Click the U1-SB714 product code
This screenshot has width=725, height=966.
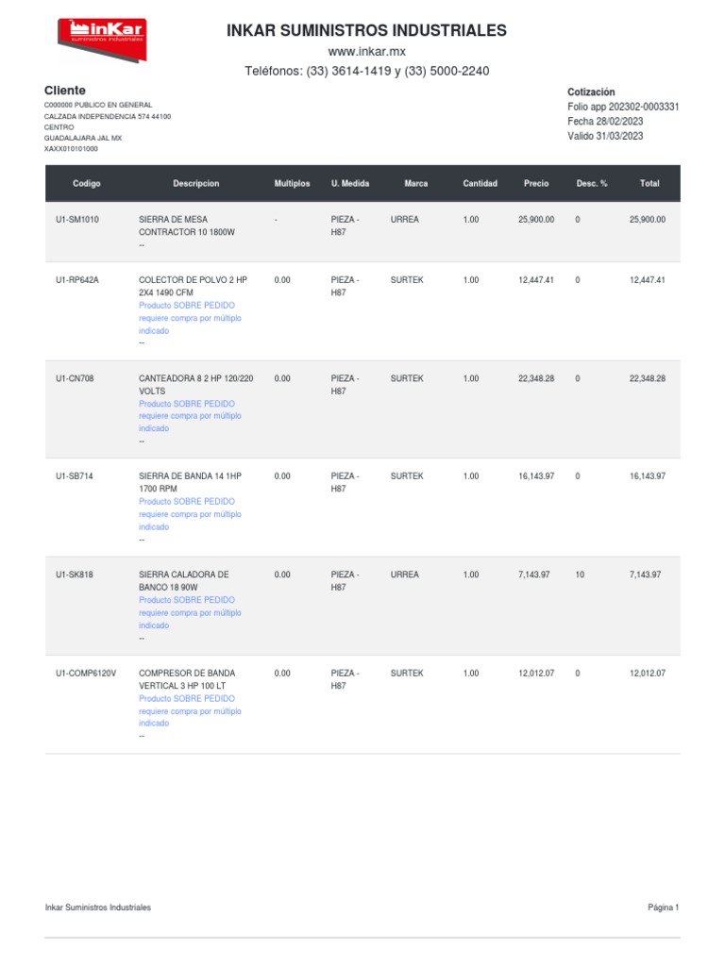[x=75, y=476]
